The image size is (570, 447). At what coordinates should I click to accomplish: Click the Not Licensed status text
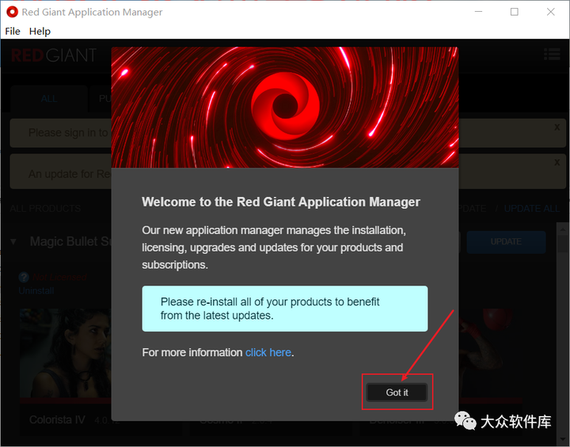point(60,277)
